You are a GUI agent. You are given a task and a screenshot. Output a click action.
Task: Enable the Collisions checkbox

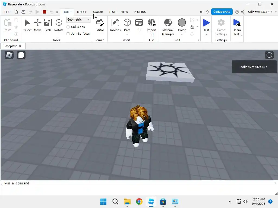click(68, 27)
